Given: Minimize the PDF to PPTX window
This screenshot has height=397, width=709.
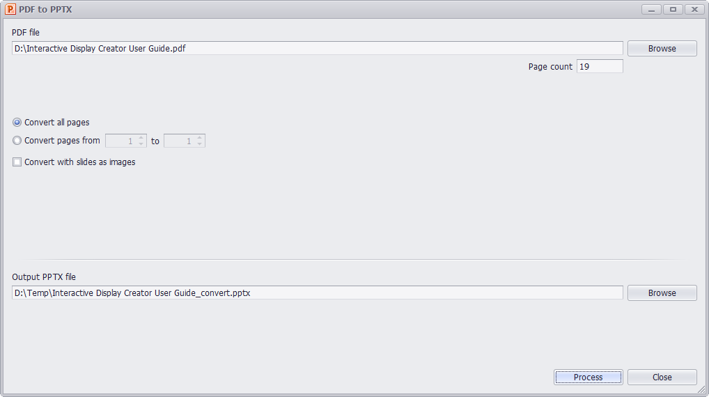Looking at the screenshot, I should point(652,10).
